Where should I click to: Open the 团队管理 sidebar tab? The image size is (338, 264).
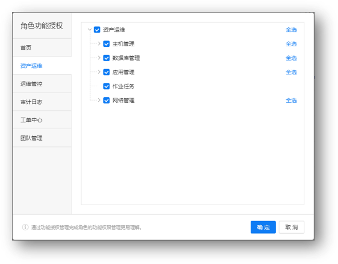pos(42,138)
